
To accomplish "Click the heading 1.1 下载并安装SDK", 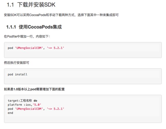I will click(x=31, y=5).
